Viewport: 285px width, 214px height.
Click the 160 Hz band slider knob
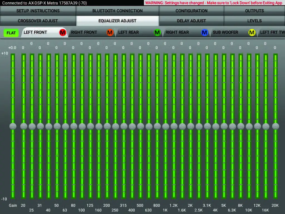(99, 126)
